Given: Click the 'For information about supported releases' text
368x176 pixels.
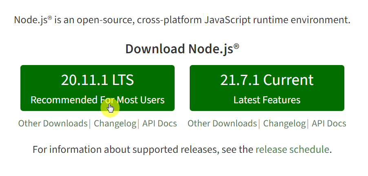Looking at the screenshot, I should [x=182, y=149].
